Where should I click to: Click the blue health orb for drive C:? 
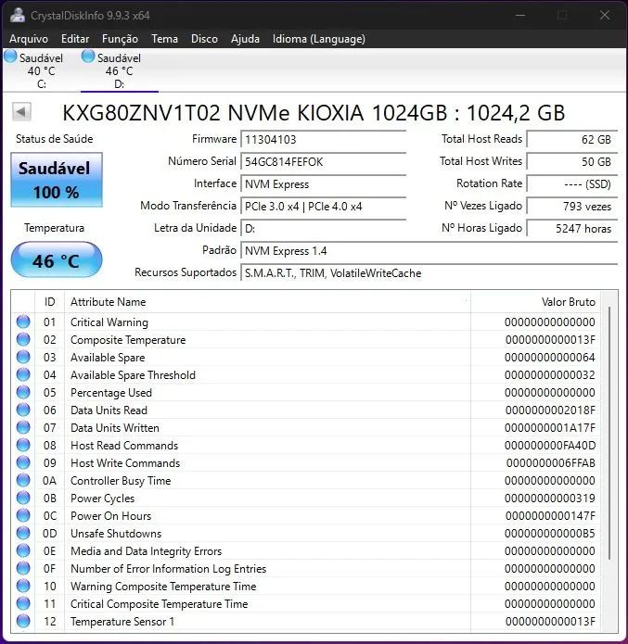[x=10, y=57]
